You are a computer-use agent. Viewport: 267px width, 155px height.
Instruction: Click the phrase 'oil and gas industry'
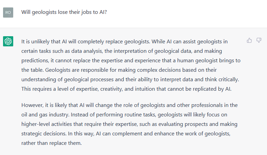click(45, 115)
